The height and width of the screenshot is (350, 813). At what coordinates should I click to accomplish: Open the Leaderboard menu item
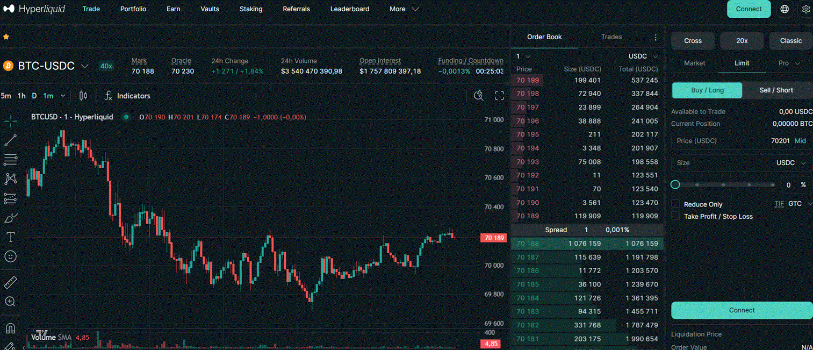tap(349, 9)
